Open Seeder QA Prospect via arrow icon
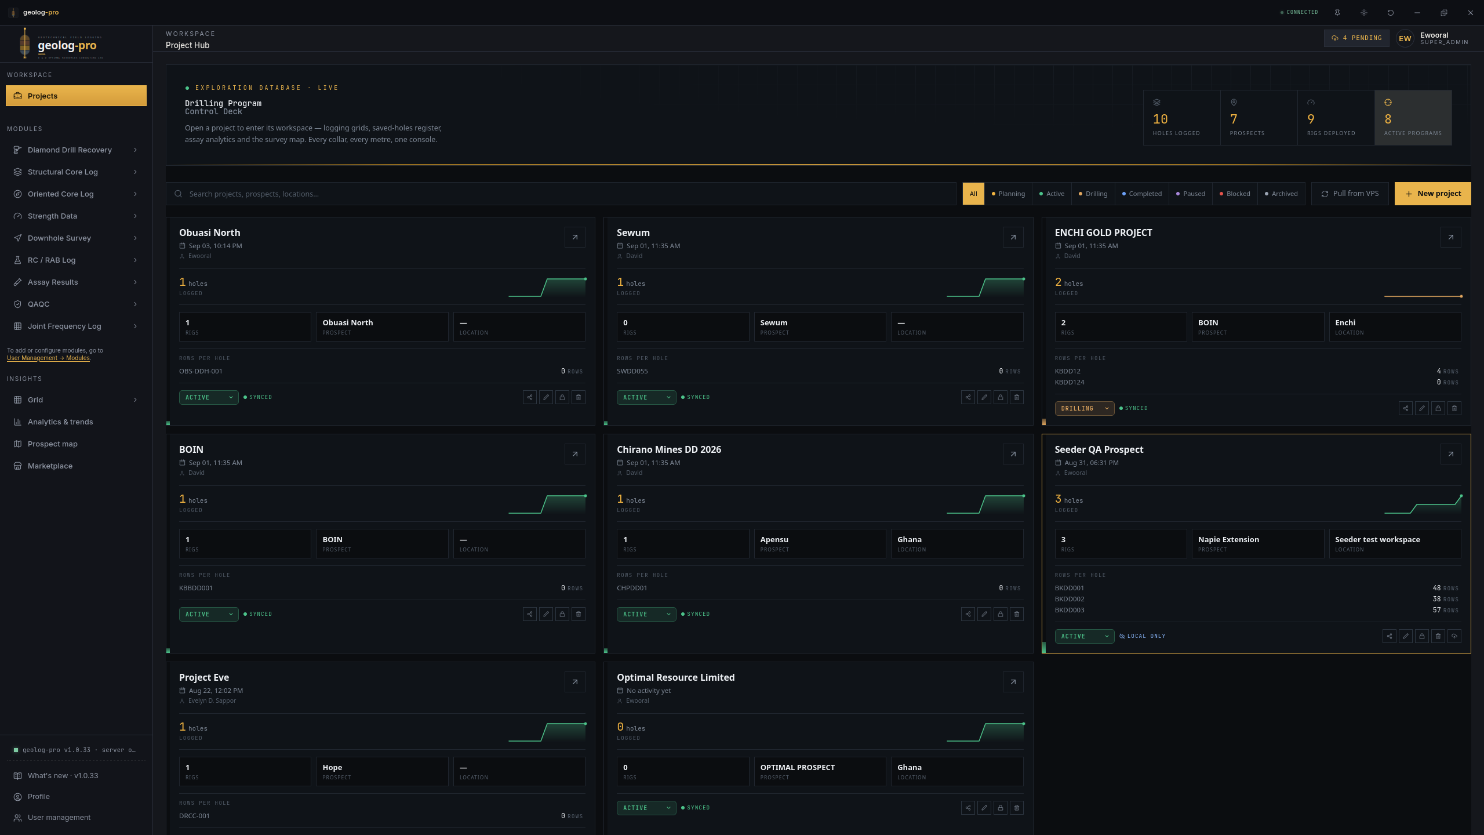Image resolution: width=1484 pixels, height=835 pixels. (1451, 454)
